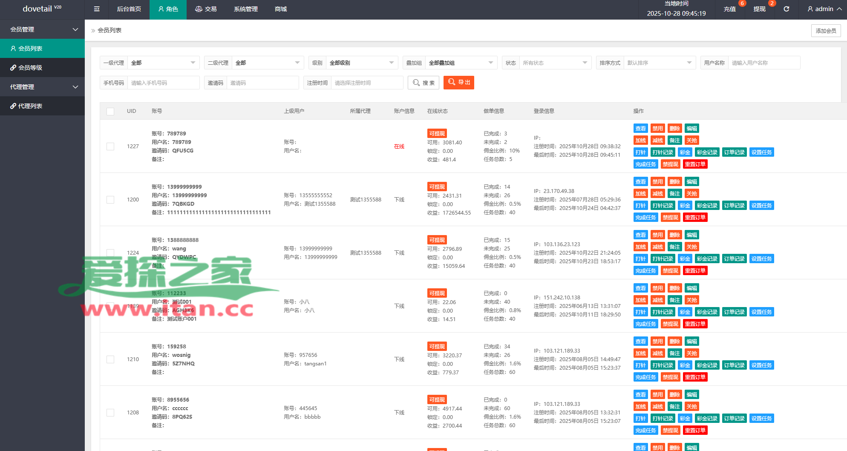This screenshot has width=847, height=451.
Task: Click the 提现 notification item with badge
Action: tap(760, 9)
